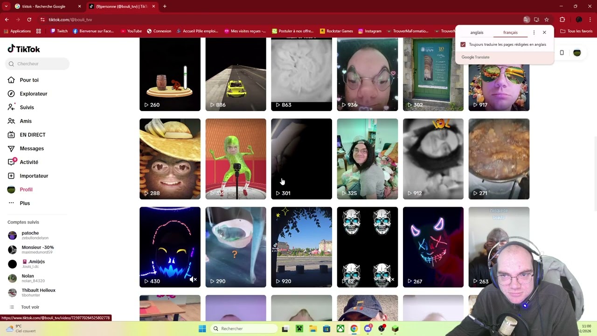This screenshot has width=597, height=336.
Task: Open the profile avatar menu top right
Action: 577,53
